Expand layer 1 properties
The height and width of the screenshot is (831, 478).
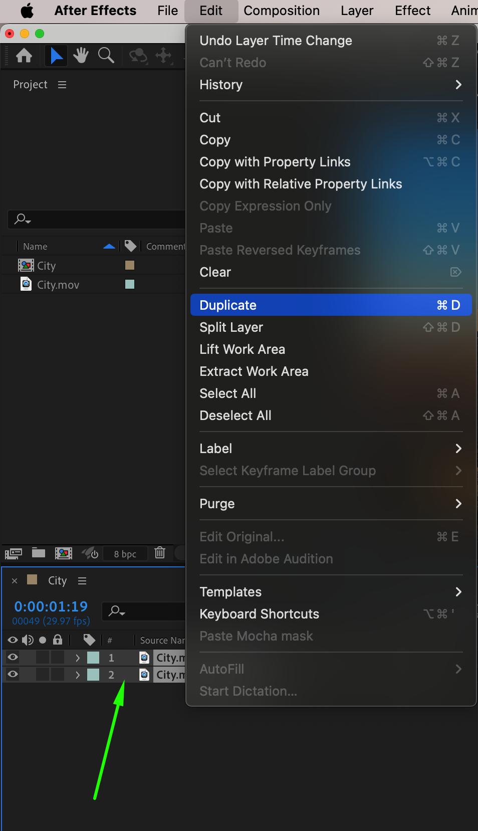coord(78,658)
